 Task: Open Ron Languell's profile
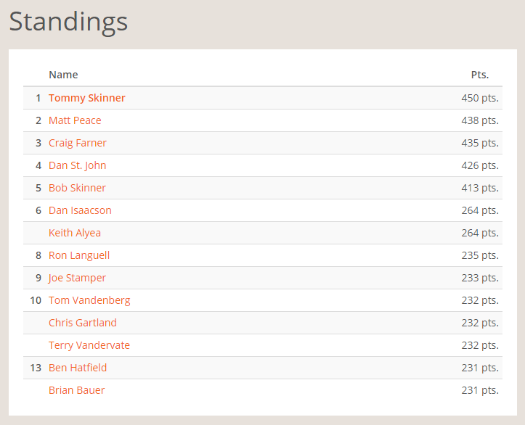(79, 255)
